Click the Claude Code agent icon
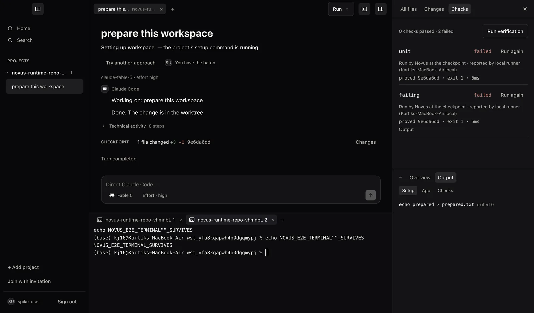 (x=105, y=89)
